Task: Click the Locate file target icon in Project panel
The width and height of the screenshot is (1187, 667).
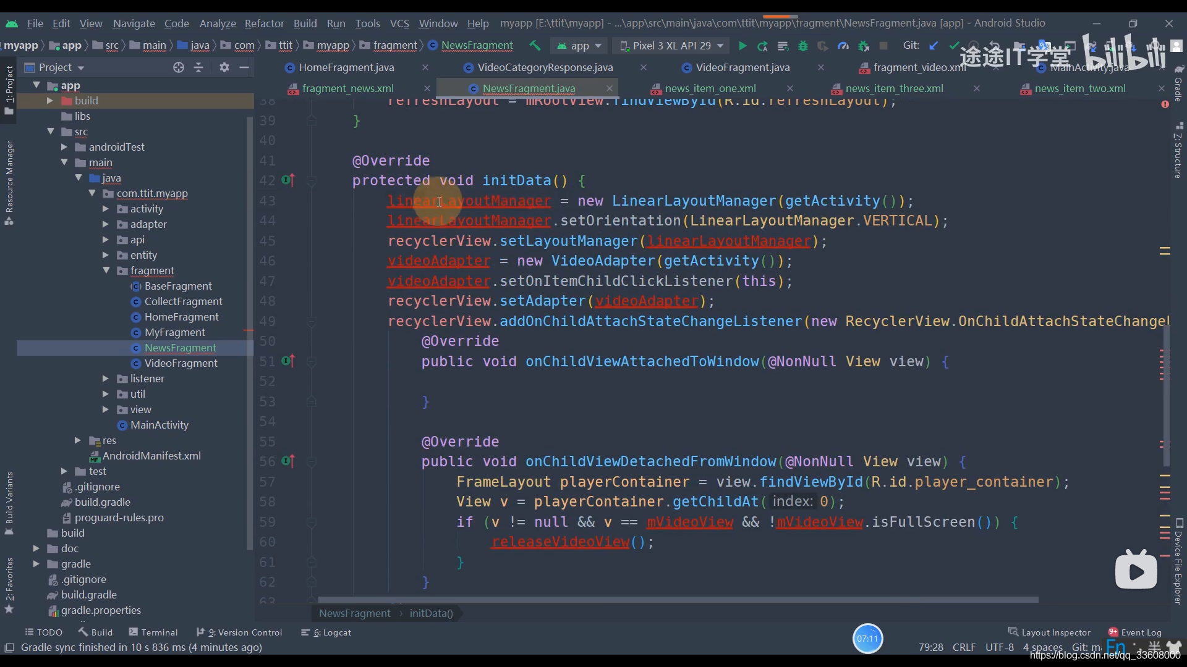Action: (179, 67)
